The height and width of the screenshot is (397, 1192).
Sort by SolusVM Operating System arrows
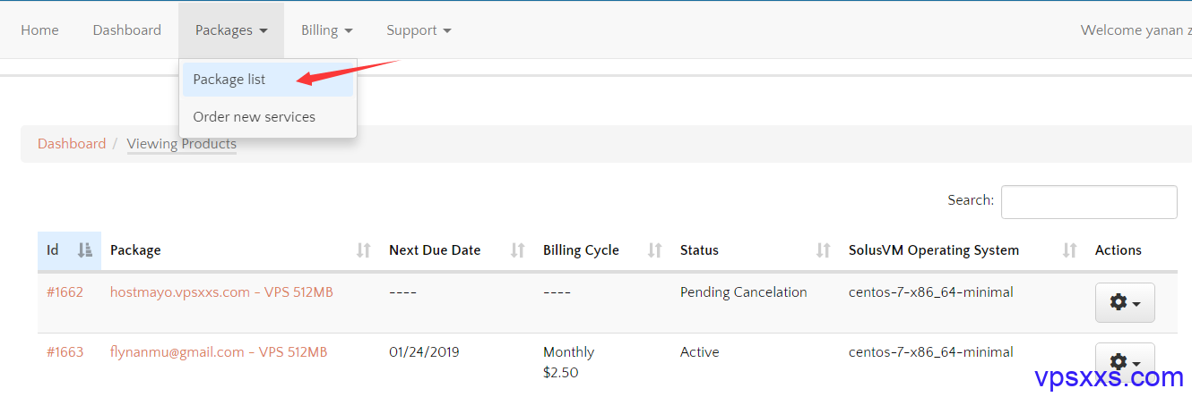click(1069, 250)
